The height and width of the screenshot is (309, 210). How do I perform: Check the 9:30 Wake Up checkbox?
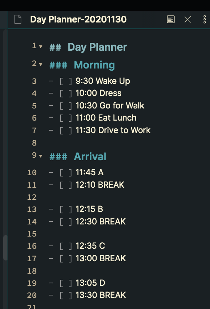pos(66,81)
